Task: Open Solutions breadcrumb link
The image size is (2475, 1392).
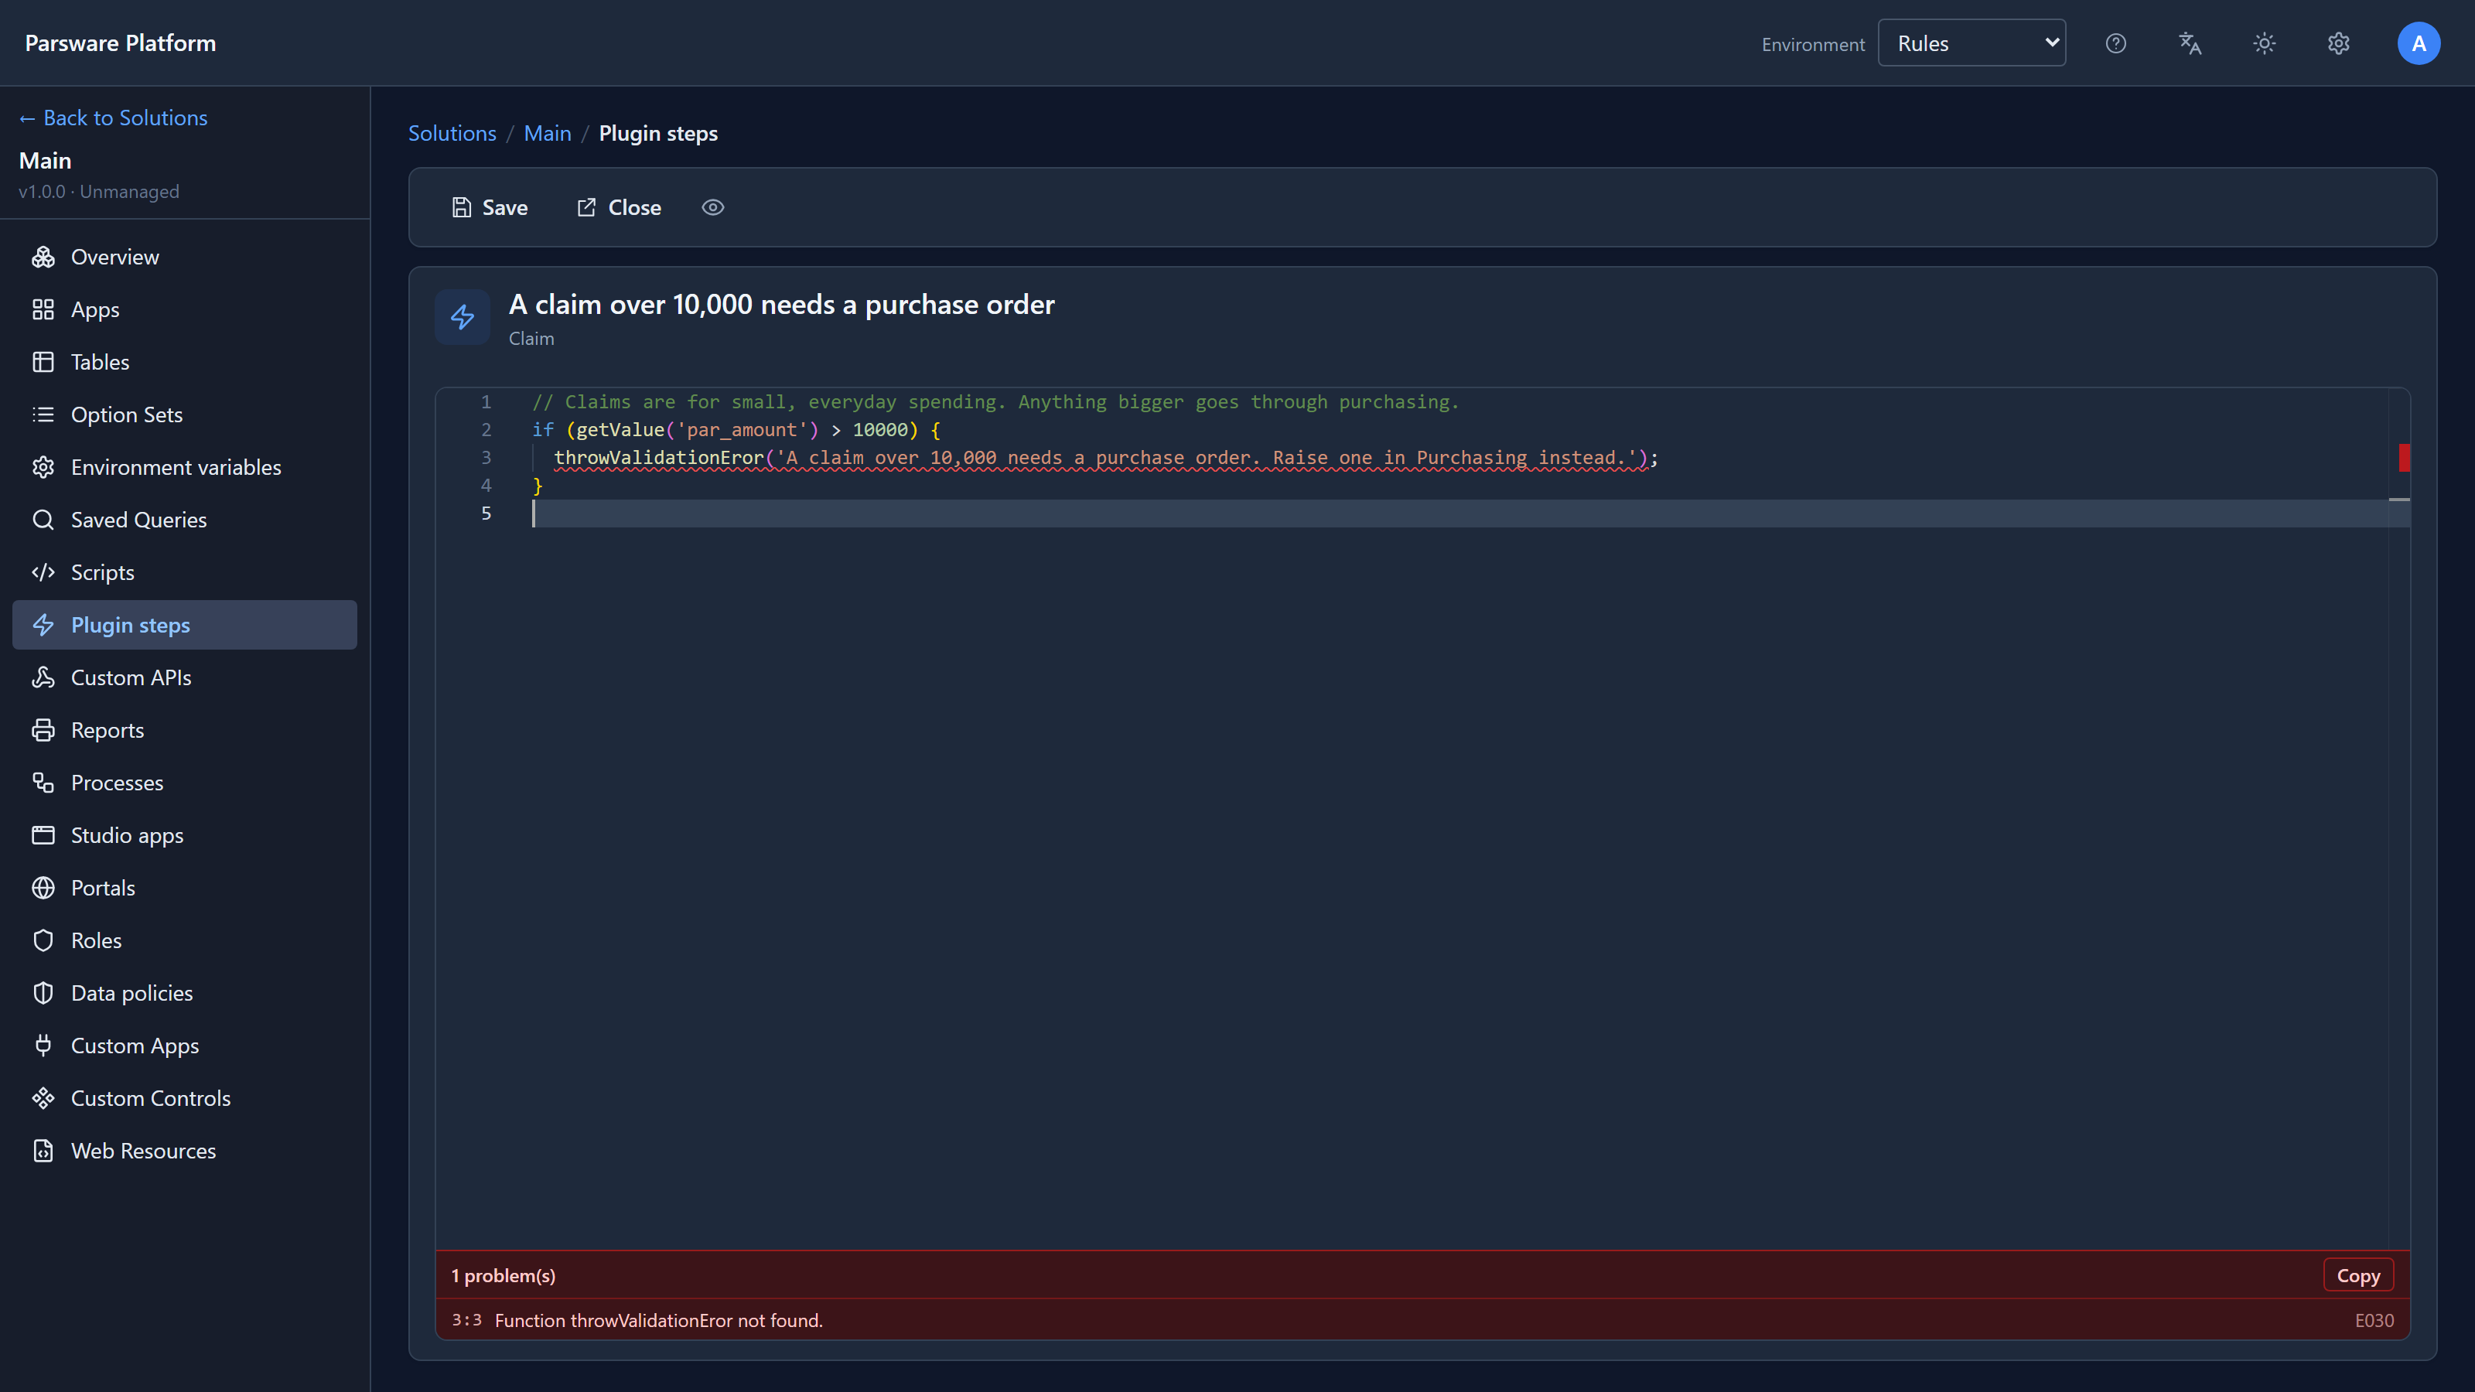Action: pos(452,134)
